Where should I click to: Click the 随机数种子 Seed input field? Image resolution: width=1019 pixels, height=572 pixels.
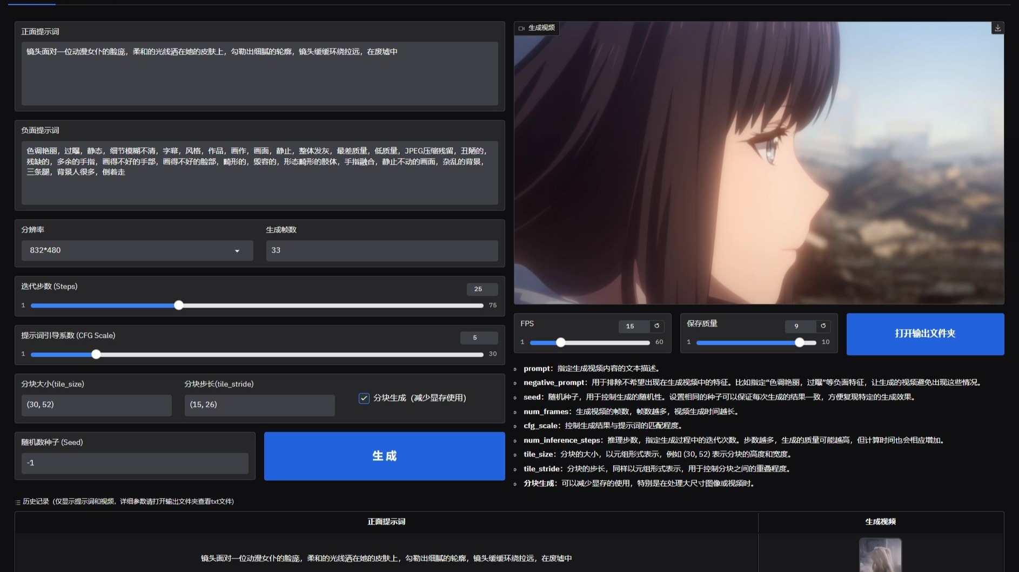click(x=135, y=463)
